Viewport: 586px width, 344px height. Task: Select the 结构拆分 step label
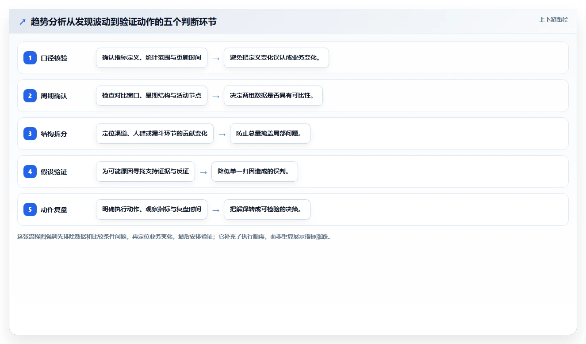tap(54, 134)
